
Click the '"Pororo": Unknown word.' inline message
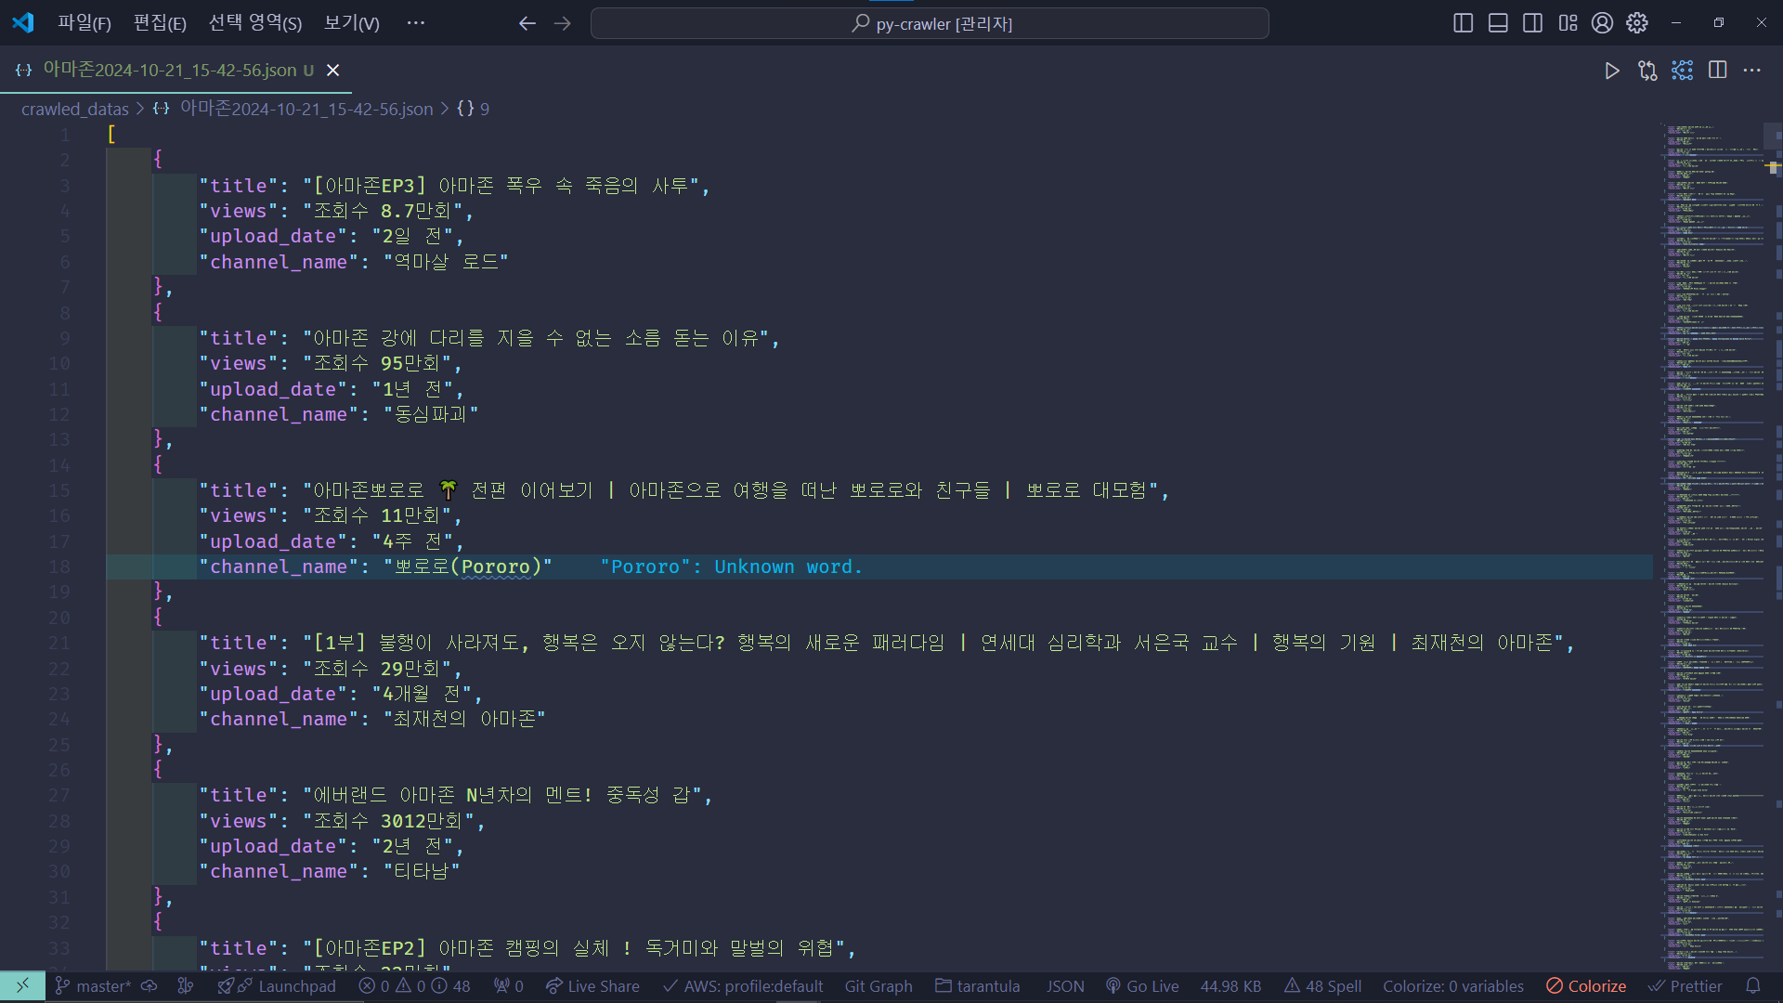click(731, 567)
